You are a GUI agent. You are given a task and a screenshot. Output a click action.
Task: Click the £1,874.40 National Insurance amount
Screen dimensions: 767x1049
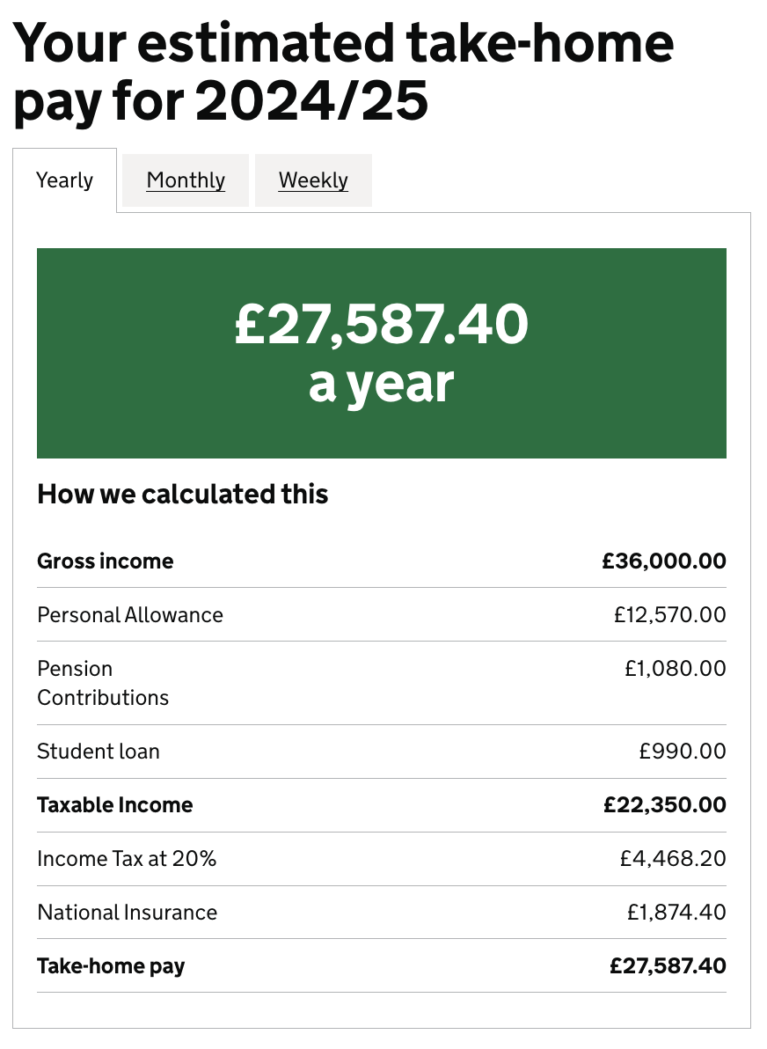point(676,913)
